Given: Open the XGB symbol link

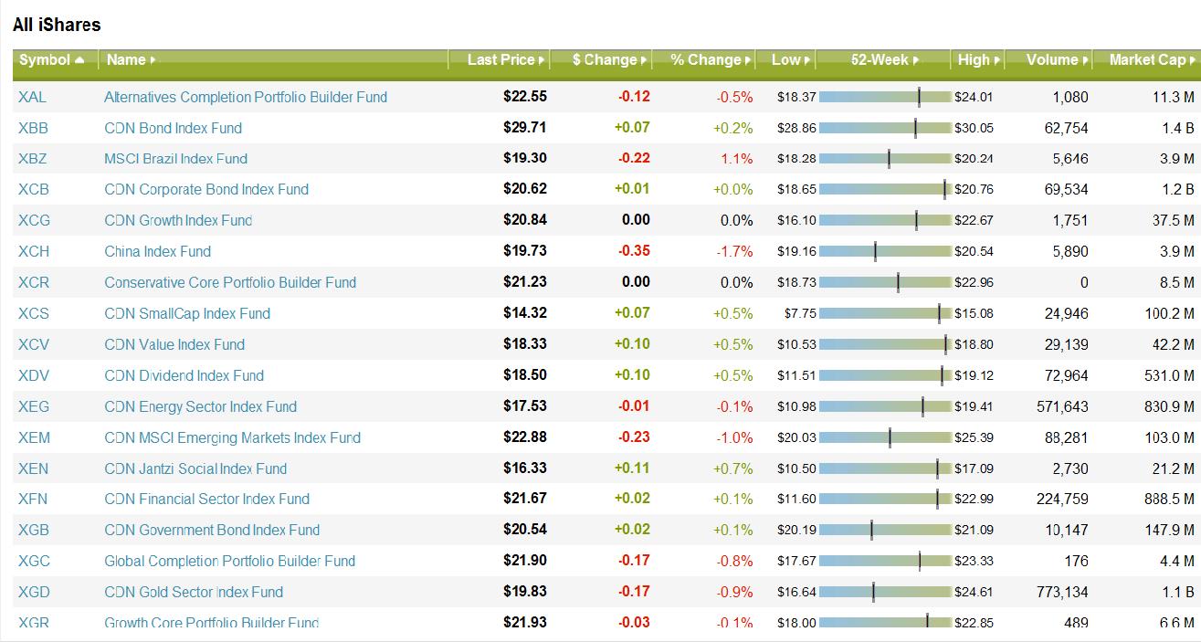Looking at the screenshot, I should pyautogui.click(x=34, y=530).
